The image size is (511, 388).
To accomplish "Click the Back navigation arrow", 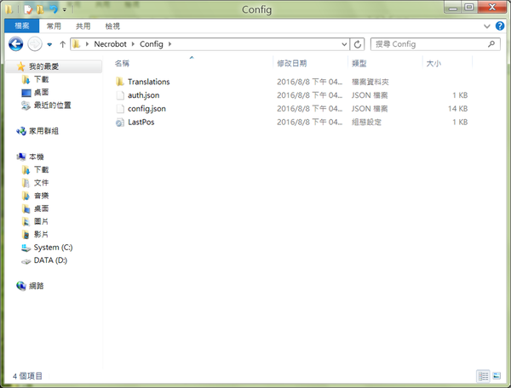I will pyautogui.click(x=15, y=43).
